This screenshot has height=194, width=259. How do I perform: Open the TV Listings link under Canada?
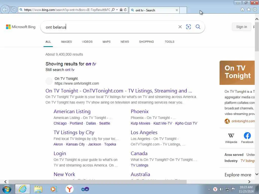(x=139, y=165)
